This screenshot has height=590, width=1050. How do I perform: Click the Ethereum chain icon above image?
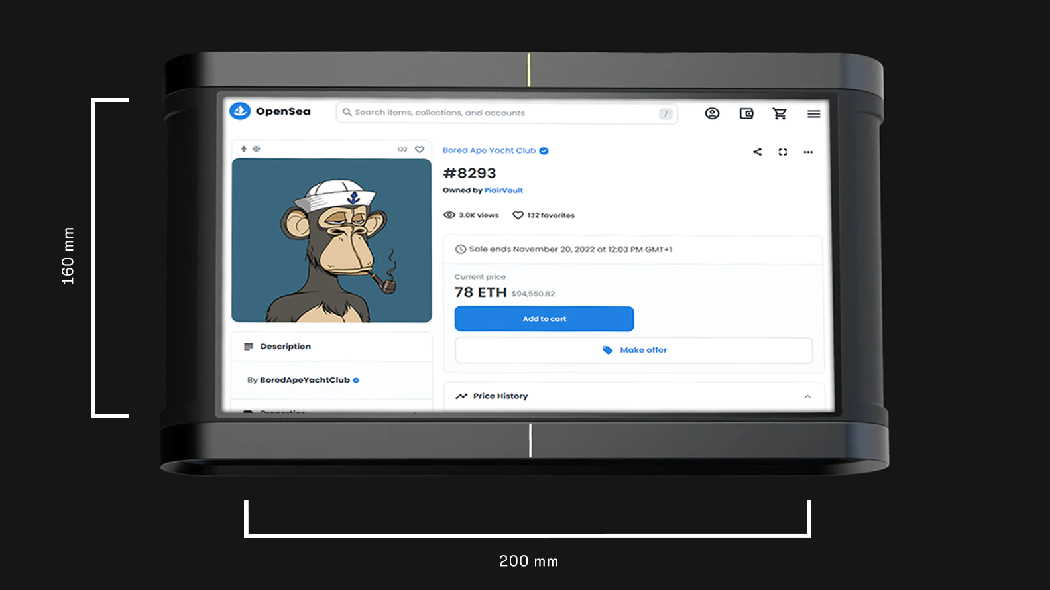click(244, 149)
